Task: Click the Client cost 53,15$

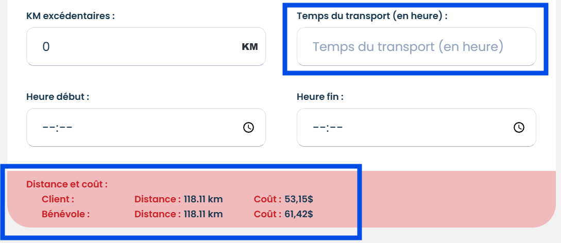Action: point(299,199)
